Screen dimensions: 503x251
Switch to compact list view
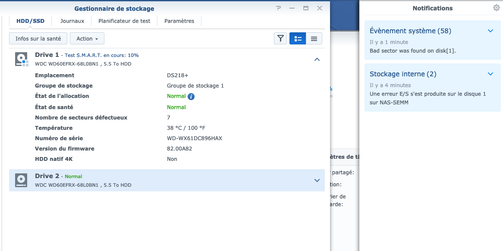coord(314,38)
